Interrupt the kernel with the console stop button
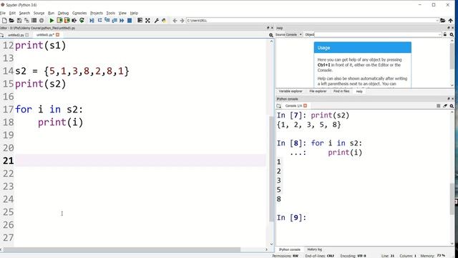 [x=439, y=106]
